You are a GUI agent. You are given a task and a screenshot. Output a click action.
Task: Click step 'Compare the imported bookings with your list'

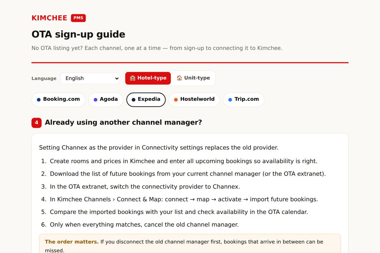(x=179, y=212)
